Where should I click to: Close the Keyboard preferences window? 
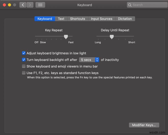click(x=4, y=5)
